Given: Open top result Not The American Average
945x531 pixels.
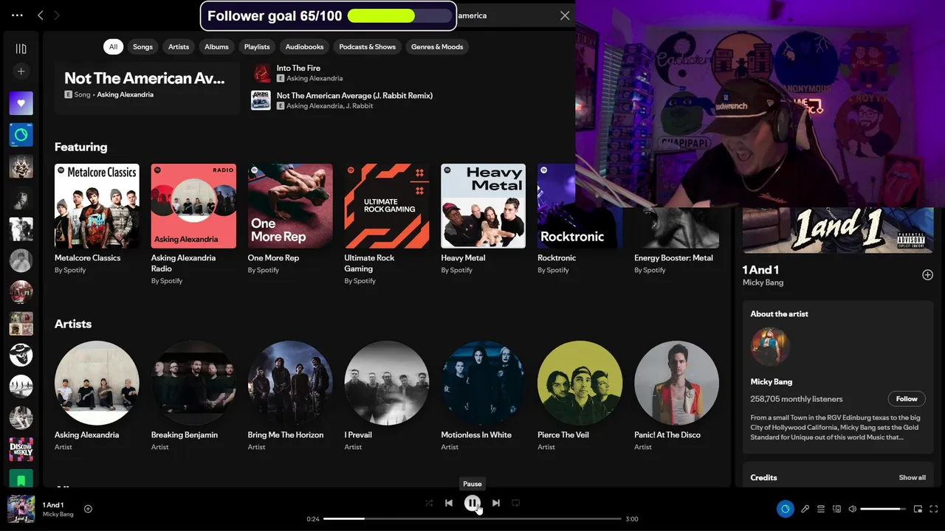Looking at the screenshot, I should coord(147,87).
